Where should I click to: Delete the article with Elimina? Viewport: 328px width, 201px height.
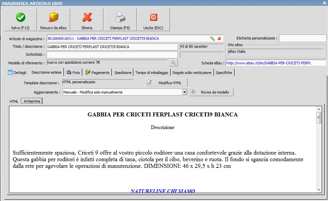click(x=87, y=20)
